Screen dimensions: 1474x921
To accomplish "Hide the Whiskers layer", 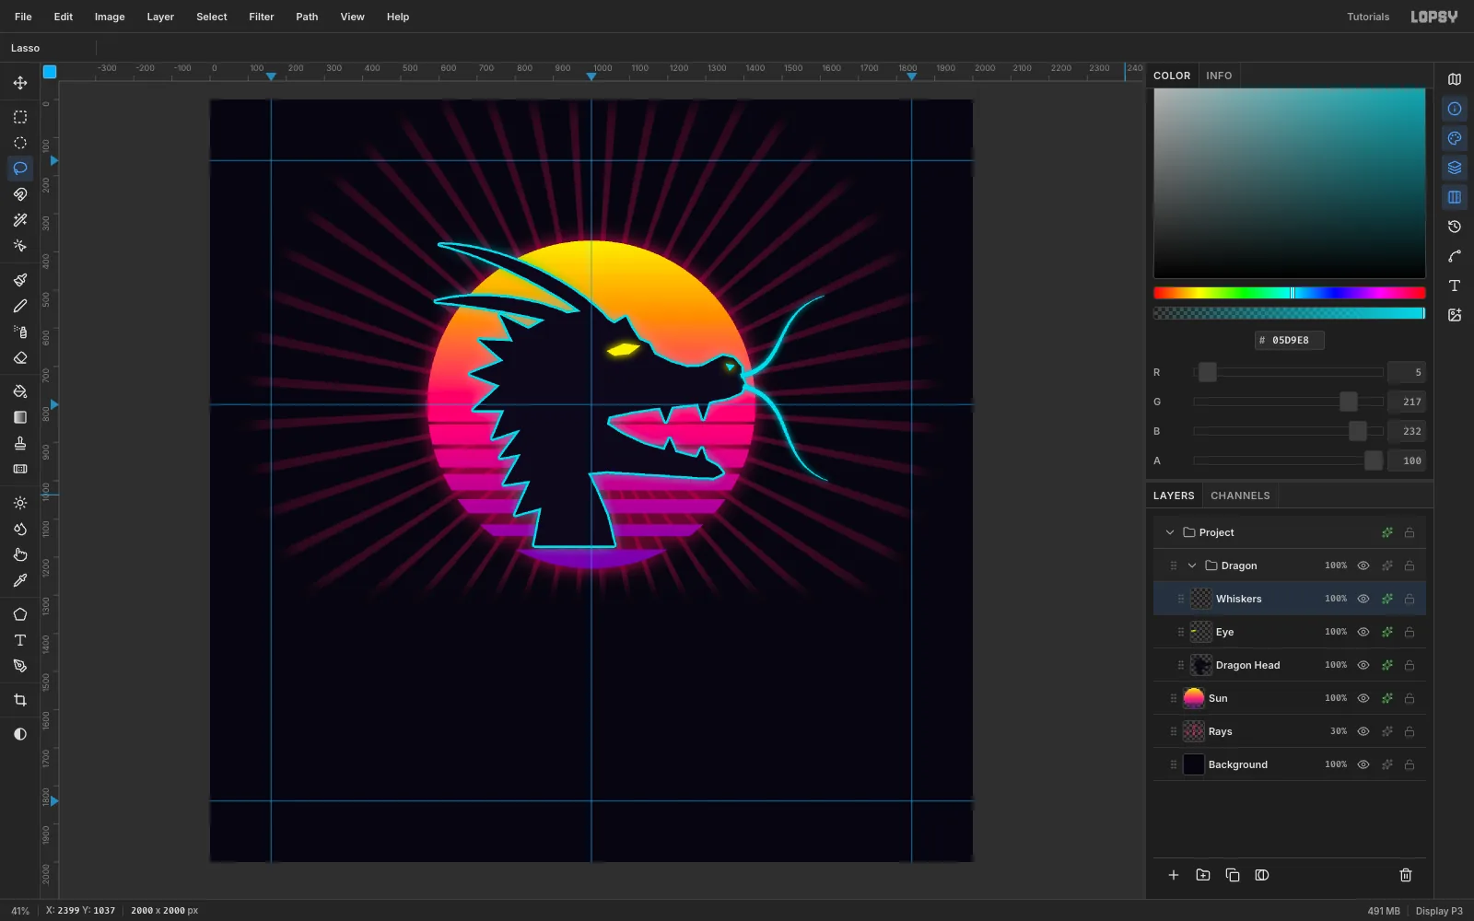I will 1363,599.
